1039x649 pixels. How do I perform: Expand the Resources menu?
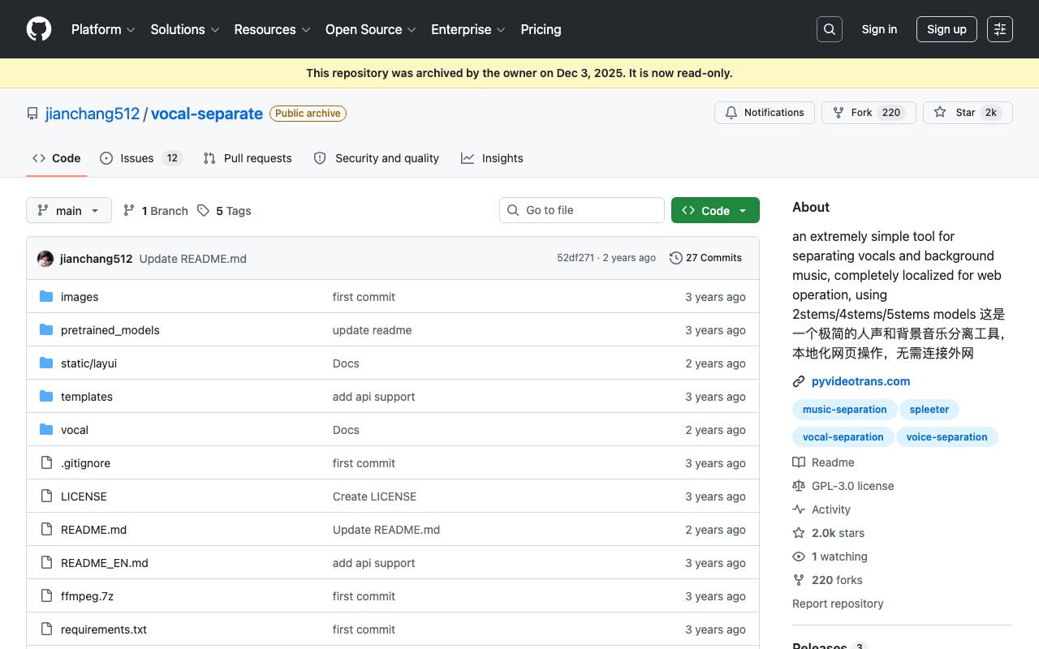pyautogui.click(x=273, y=29)
